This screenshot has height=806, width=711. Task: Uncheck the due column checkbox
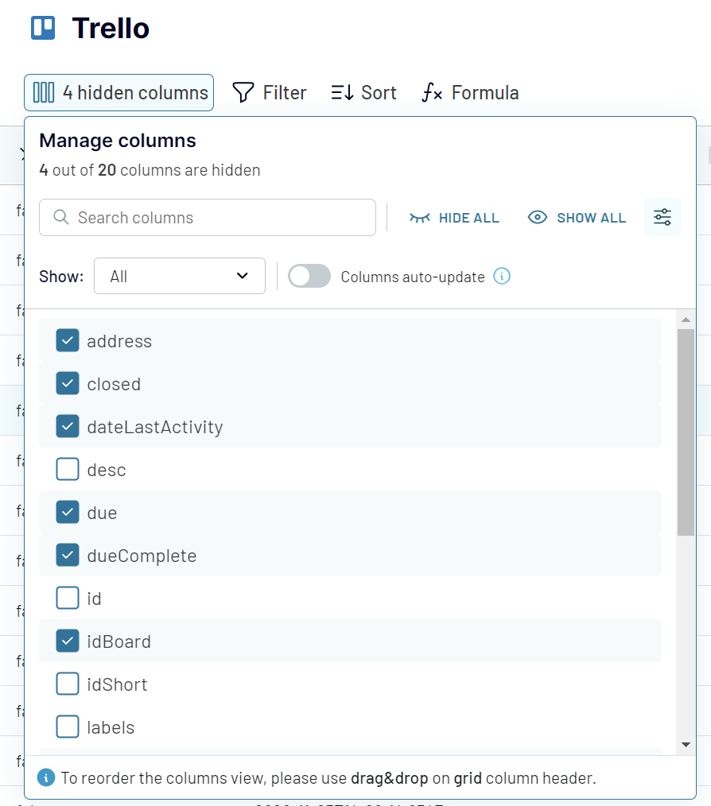(68, 512)
